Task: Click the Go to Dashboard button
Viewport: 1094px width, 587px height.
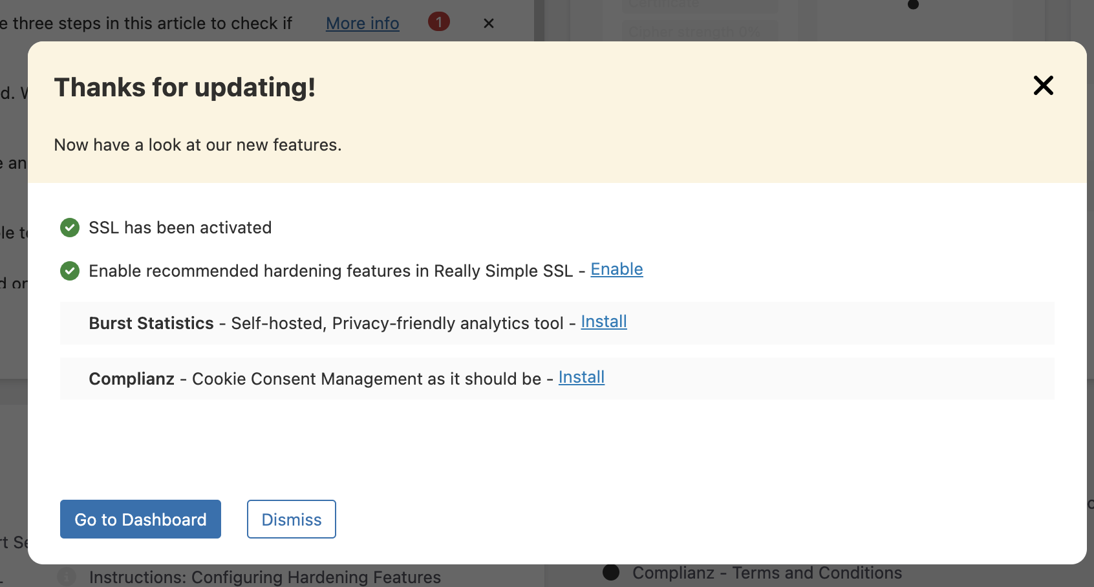Action: (x=140, y=519)
